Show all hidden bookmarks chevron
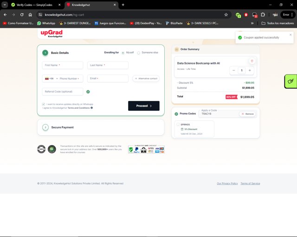 [x=252, y=23]
